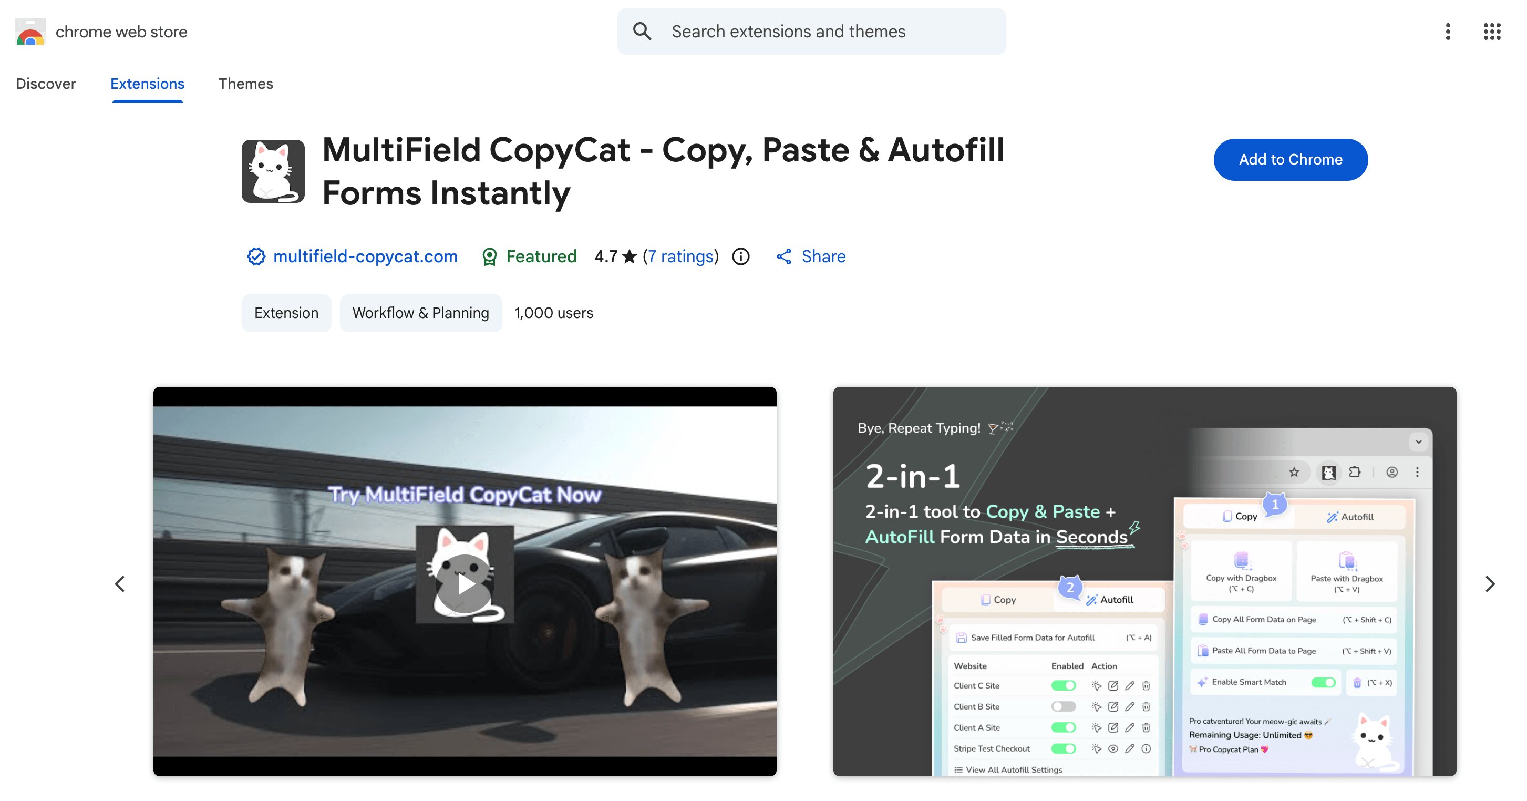Image resolution: width=1527 pixels, height=801 pixels.
Task: Advance carousel with the right chevron
Action: [x=1491, y=584]
